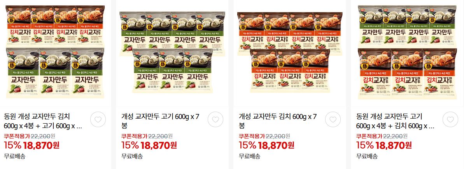View the seven green 교자만두 packs image

[x=172, y=52]
